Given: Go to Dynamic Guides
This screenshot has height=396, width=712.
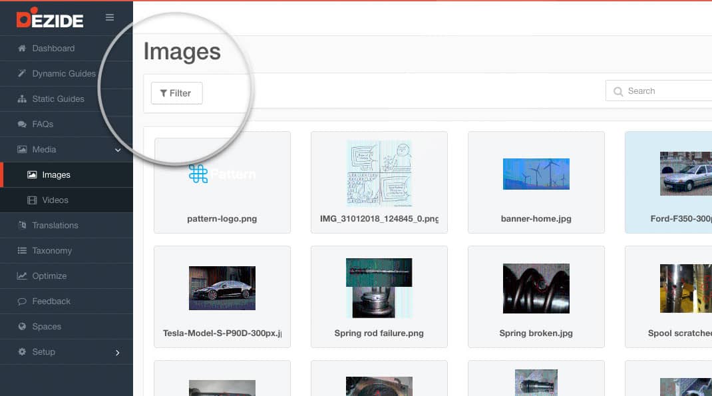Looking at the screenshot, I should 67,74.
